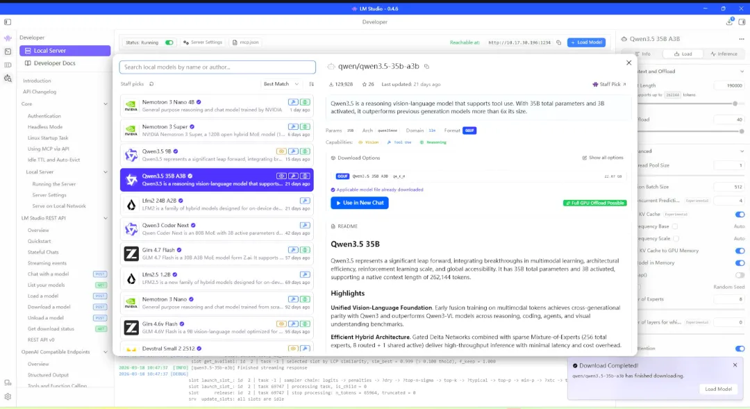Click the Z logo of Glm 4.6v Flash
This screenshot has height=409, width=750.
click(x=131, y=328)
